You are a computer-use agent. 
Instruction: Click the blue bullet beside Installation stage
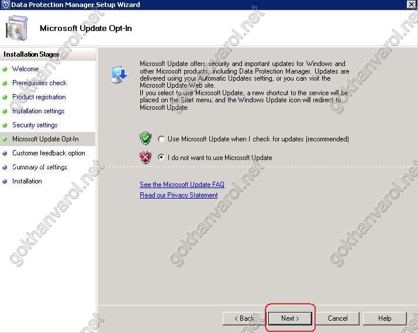pos(5,181)
